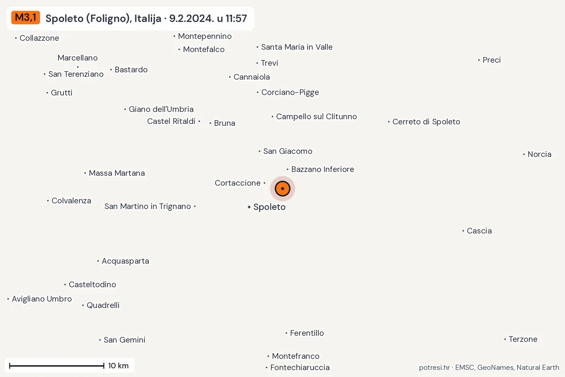565x377 pixels.
Task: Click the orange earthquake epicenter marker
Action: coord(282,188)
